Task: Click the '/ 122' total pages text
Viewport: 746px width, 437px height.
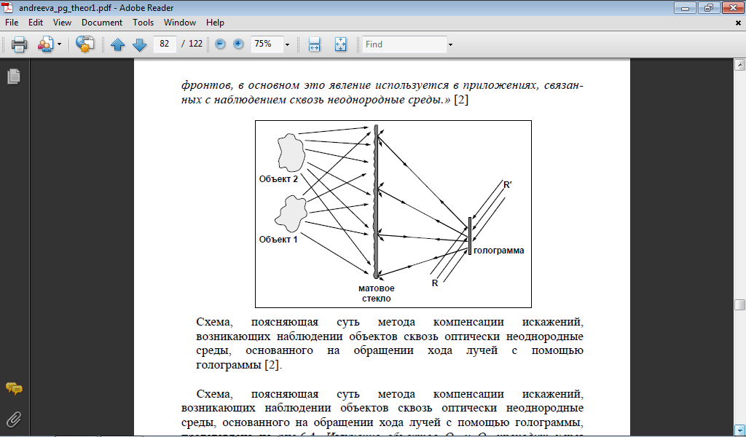Action: click(x=192, y=44)
